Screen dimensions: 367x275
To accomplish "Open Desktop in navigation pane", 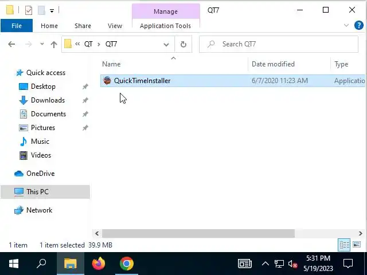I will 43,87.
